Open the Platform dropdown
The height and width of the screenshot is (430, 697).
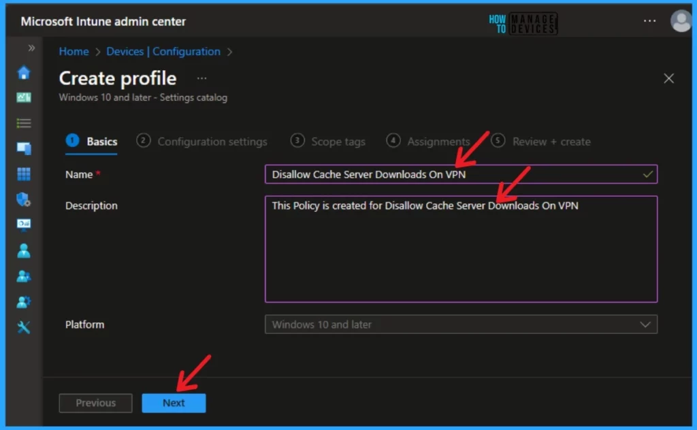[x=461, y=325]
